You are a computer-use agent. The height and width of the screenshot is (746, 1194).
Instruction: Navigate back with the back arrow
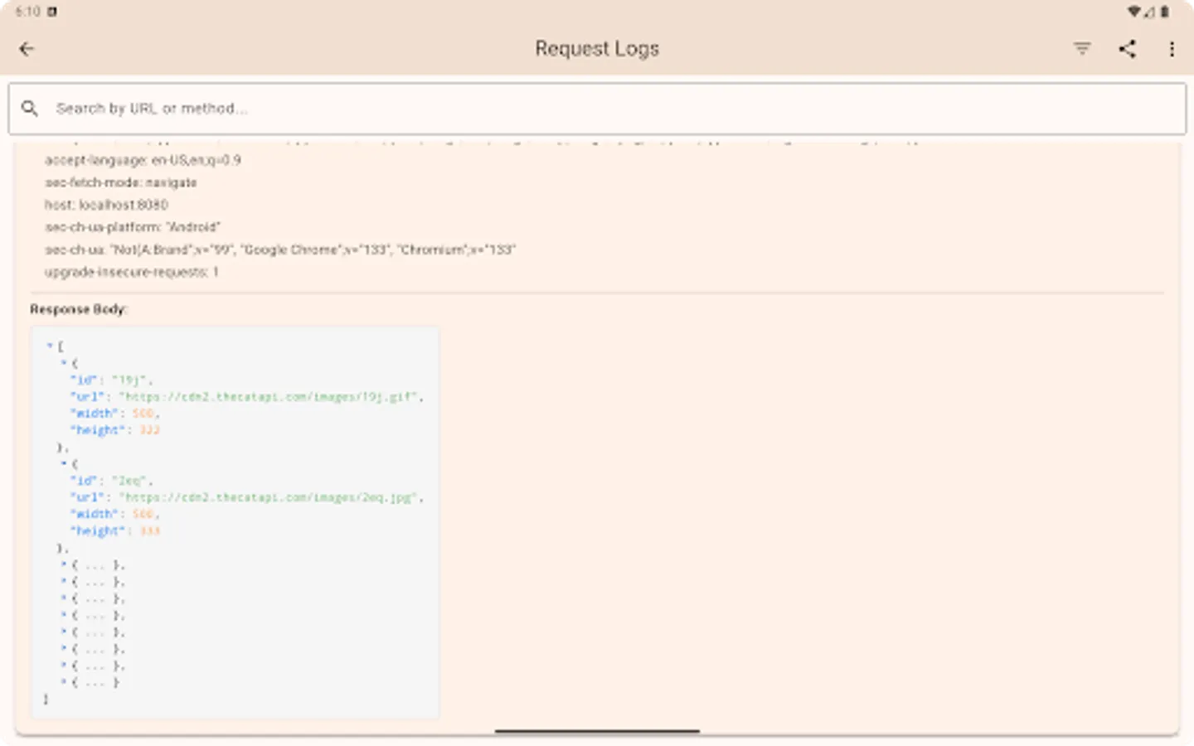tap(27, 49)
